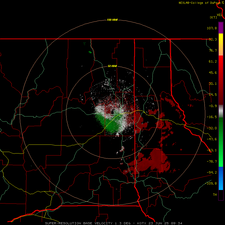The height and width of the screenshot is (225, 225).
Task: Click the 50 NMI range ring label
Action: click(x=112, y=66)
